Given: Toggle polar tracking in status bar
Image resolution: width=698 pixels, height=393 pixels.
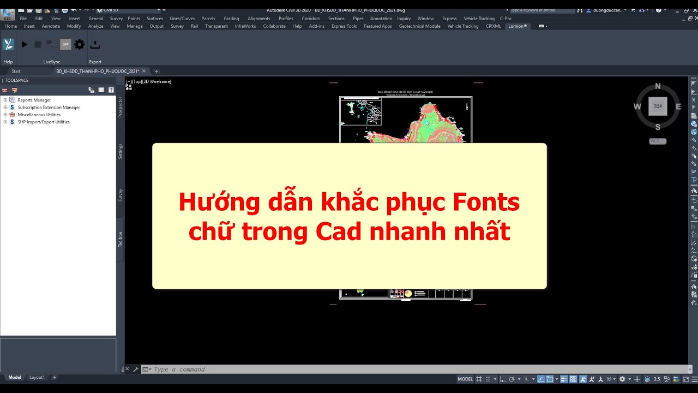Looking at the screenshot, I should coord(512,379).
